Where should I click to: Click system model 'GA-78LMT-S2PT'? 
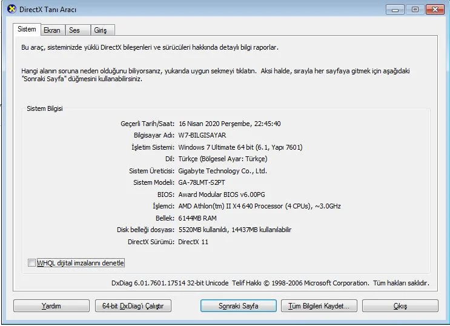coord(202,182)
